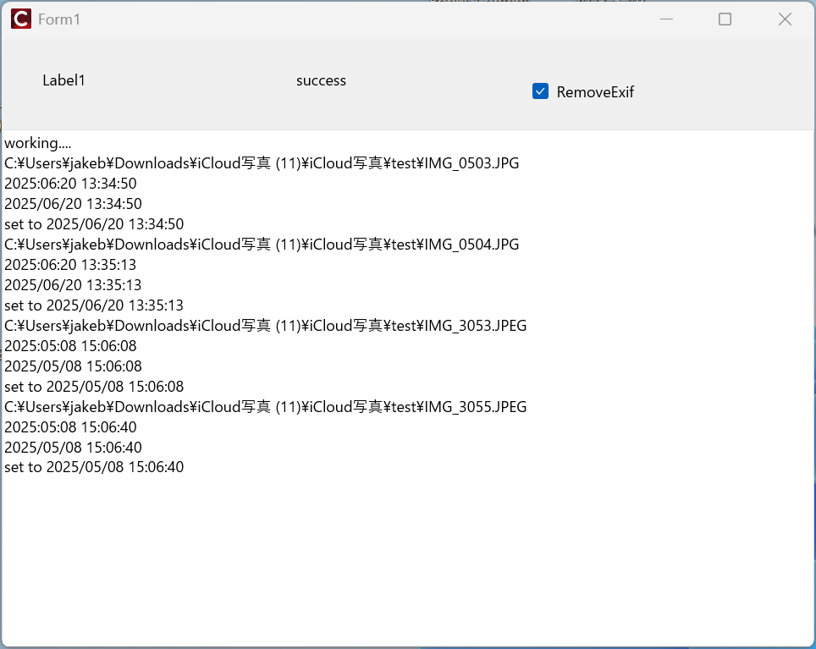Image resolution: width=816 pixels, height=649 pixels.
Task: Click the success status label
Action: coord(321,80)
